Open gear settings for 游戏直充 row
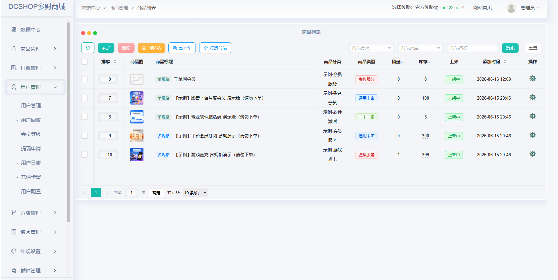This screenshot has width=558, height=280. [x=532, y=154]
